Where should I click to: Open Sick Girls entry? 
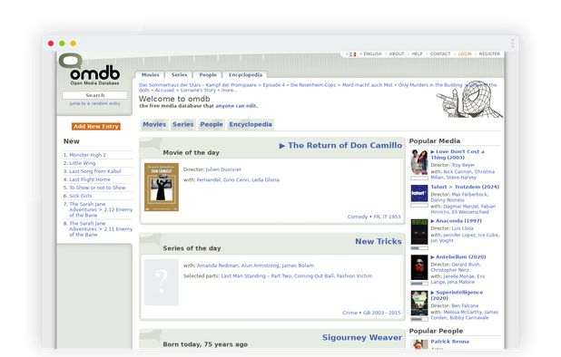(x=81, y=196)
